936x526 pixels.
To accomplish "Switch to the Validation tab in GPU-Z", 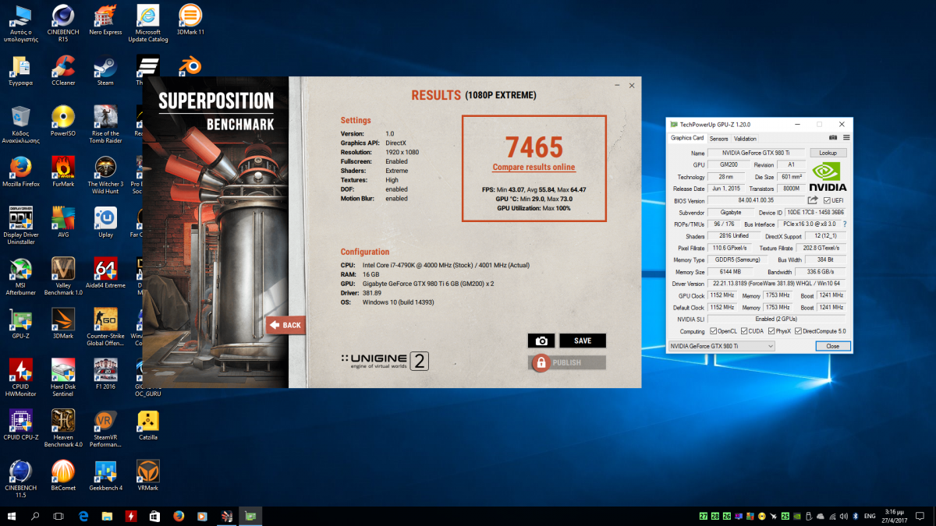I will (x=745, y=139).
